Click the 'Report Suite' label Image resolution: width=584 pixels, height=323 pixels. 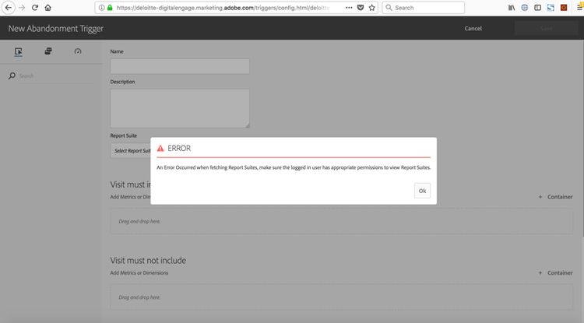point(123,135)
